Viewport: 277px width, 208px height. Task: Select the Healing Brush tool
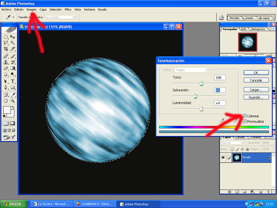pyautogui.click(x=6, y=56)
